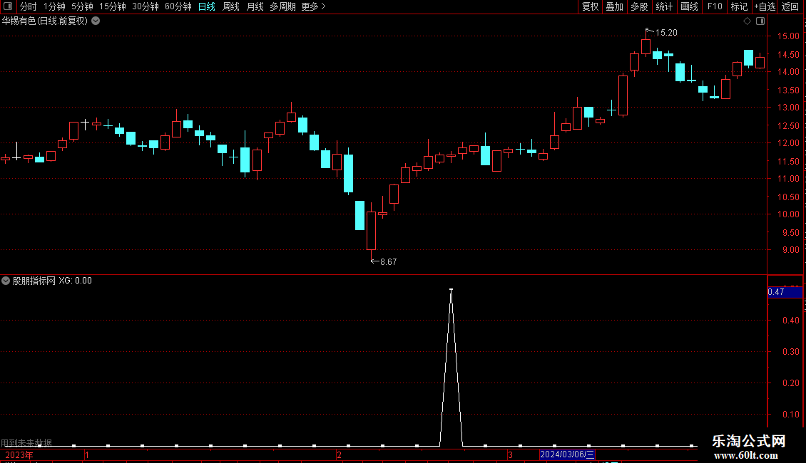Click the candlestick at the 15.20 high

(x=646, y=45)
